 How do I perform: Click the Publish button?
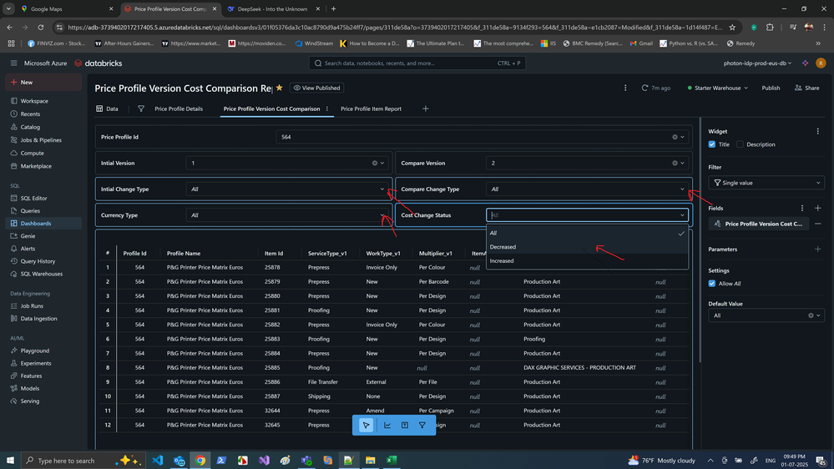click(x=771, y=88)
